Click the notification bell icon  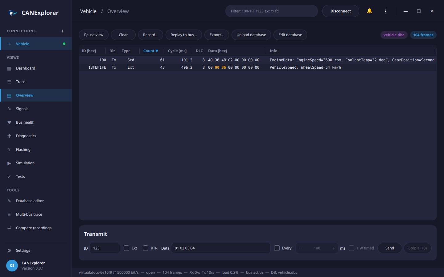click(369, 11)
